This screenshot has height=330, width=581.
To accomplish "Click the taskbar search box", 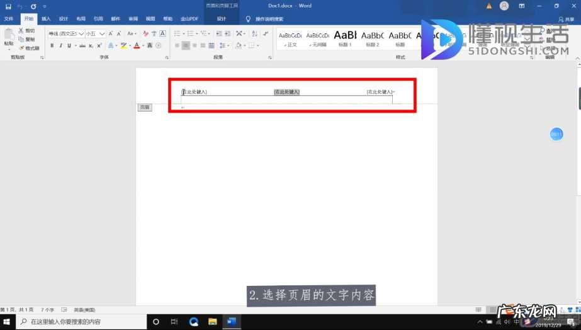I will pos(82,322).
